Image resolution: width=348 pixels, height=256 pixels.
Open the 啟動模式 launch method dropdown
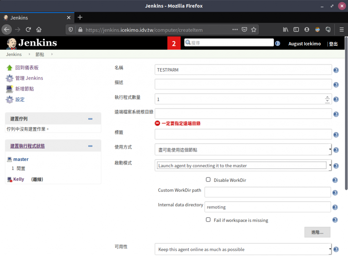click(x=243, y=165)
